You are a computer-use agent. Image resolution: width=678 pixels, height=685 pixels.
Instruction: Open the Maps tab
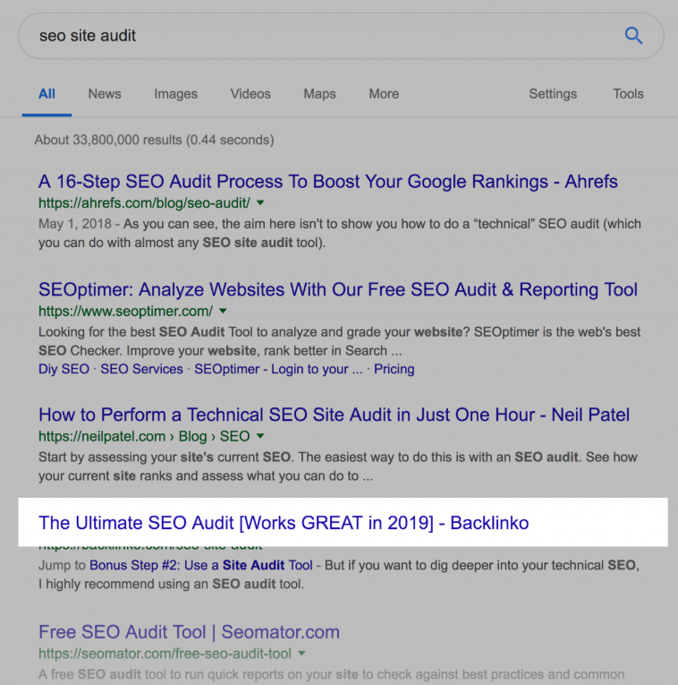(320, 94)
